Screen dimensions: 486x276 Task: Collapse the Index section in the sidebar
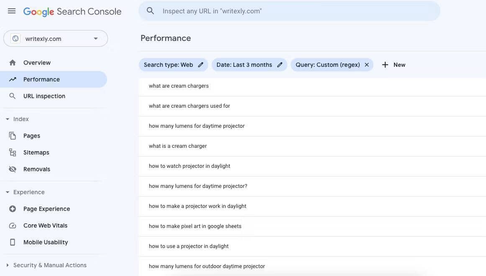[7, 119]
